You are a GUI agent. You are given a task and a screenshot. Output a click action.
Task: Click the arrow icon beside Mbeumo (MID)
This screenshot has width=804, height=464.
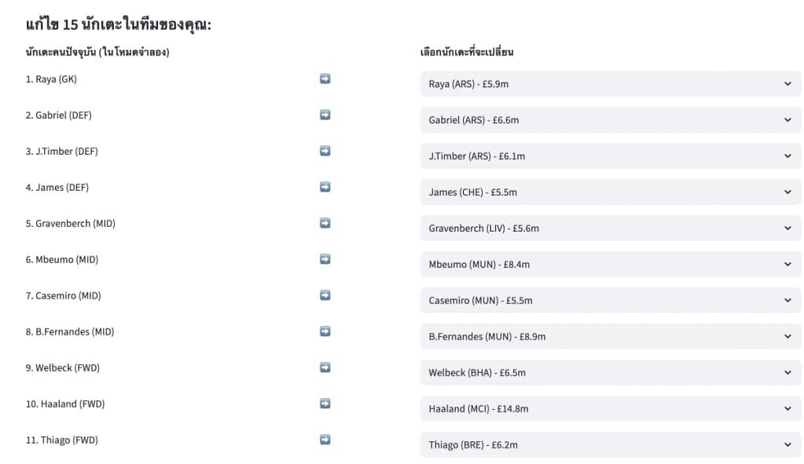(325, 259)
